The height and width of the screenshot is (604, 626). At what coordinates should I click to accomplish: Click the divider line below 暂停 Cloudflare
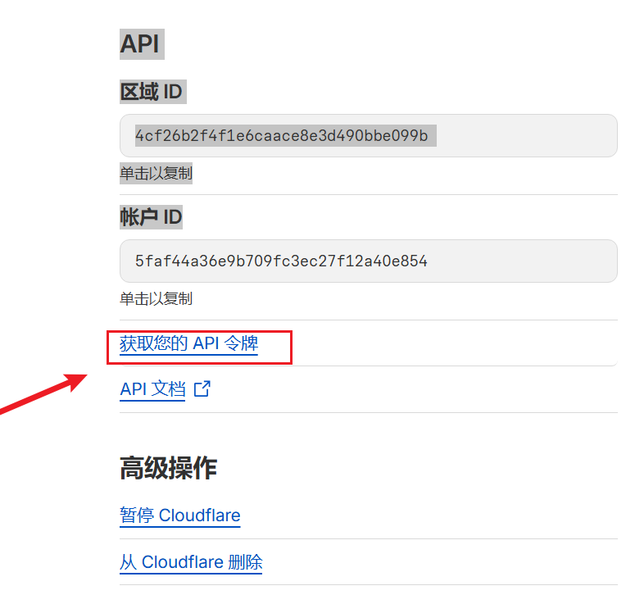click(x=368, y=538)
